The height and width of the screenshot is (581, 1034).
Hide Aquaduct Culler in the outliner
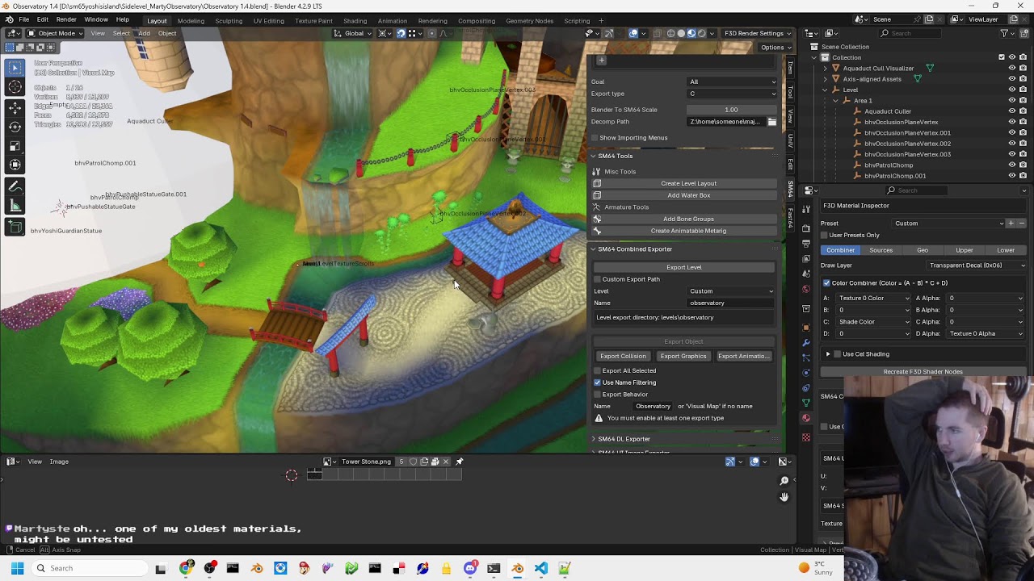[1011, 111]
